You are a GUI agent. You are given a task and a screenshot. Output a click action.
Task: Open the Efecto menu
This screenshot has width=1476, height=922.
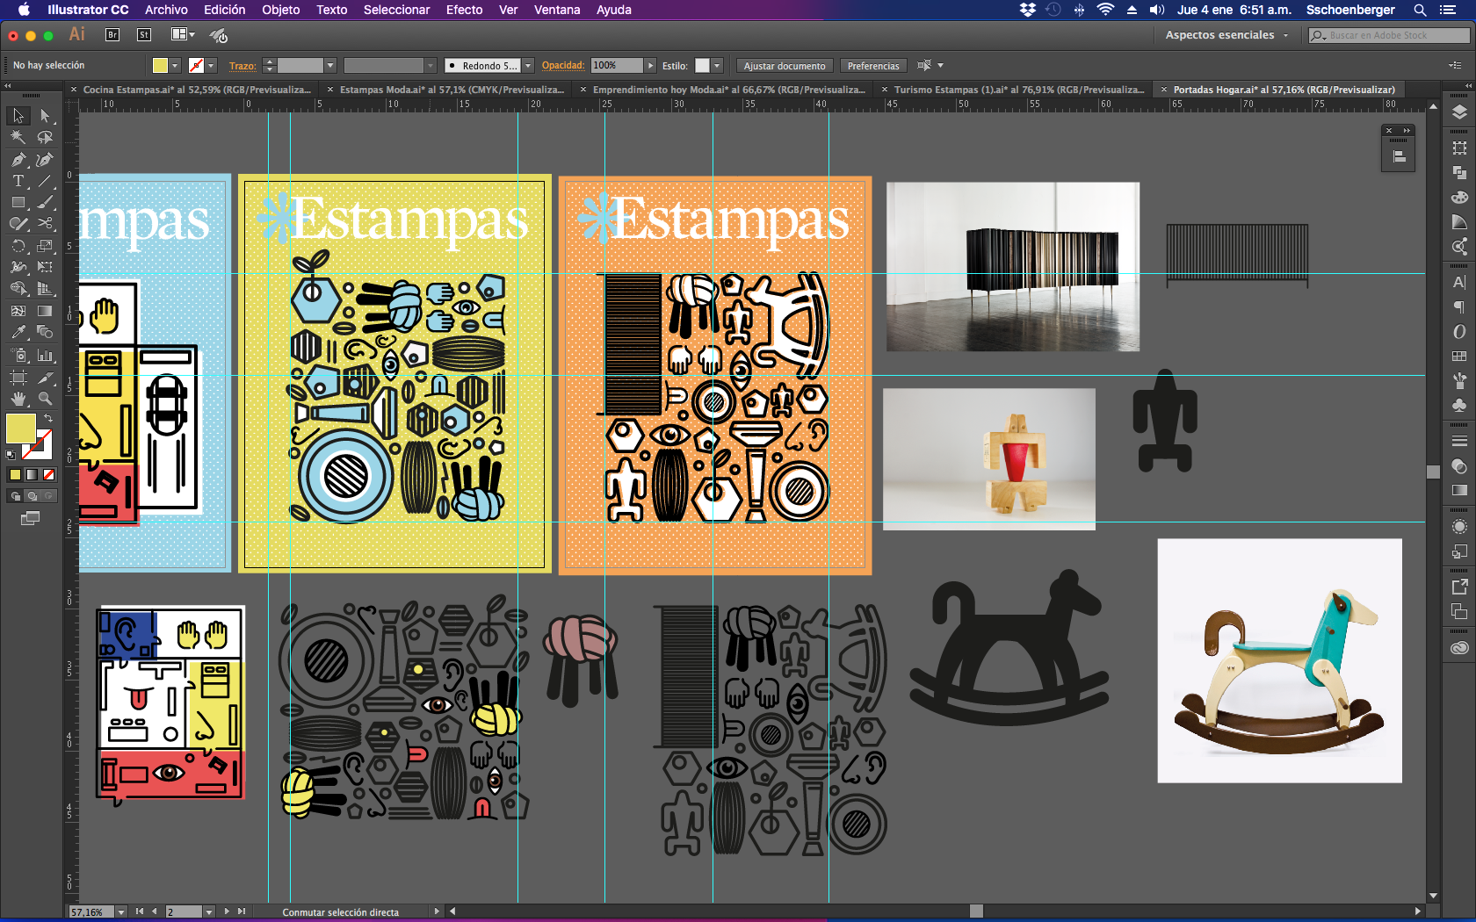pyautogui.click(x=464, y=10)
